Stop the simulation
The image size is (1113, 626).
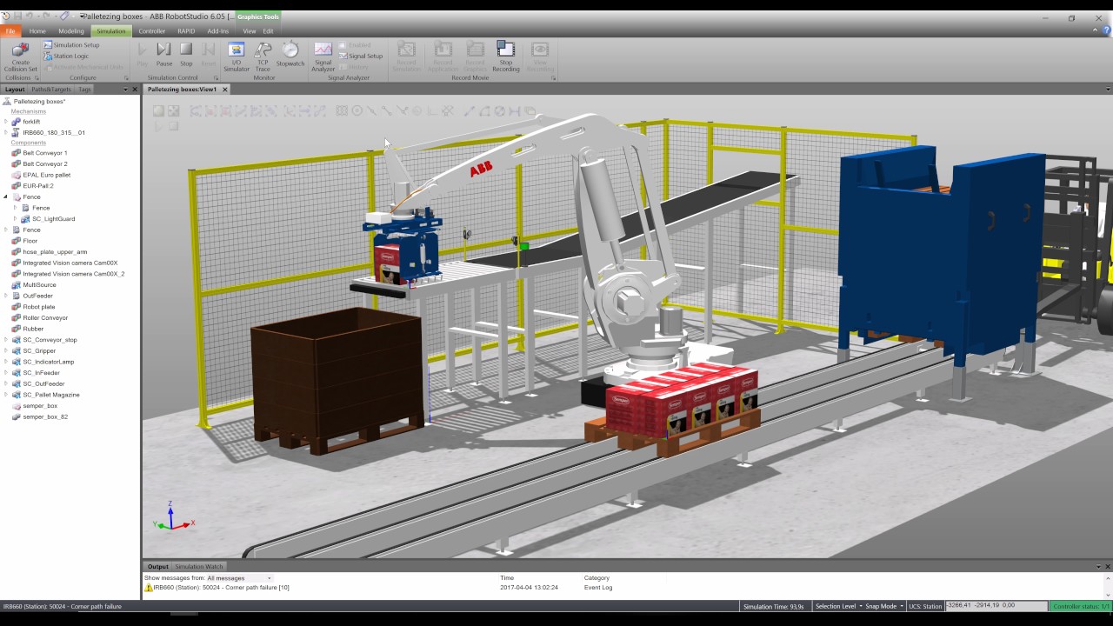[186, 55]
